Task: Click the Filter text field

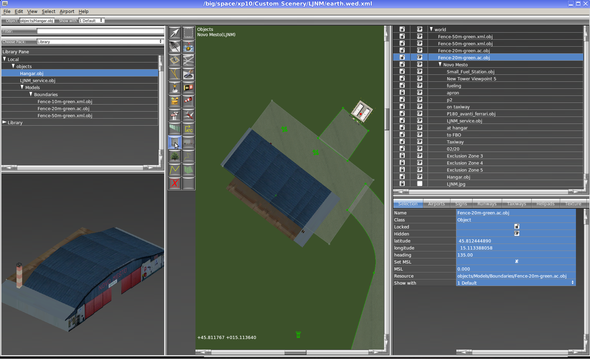Action: [x=100, y=31]
